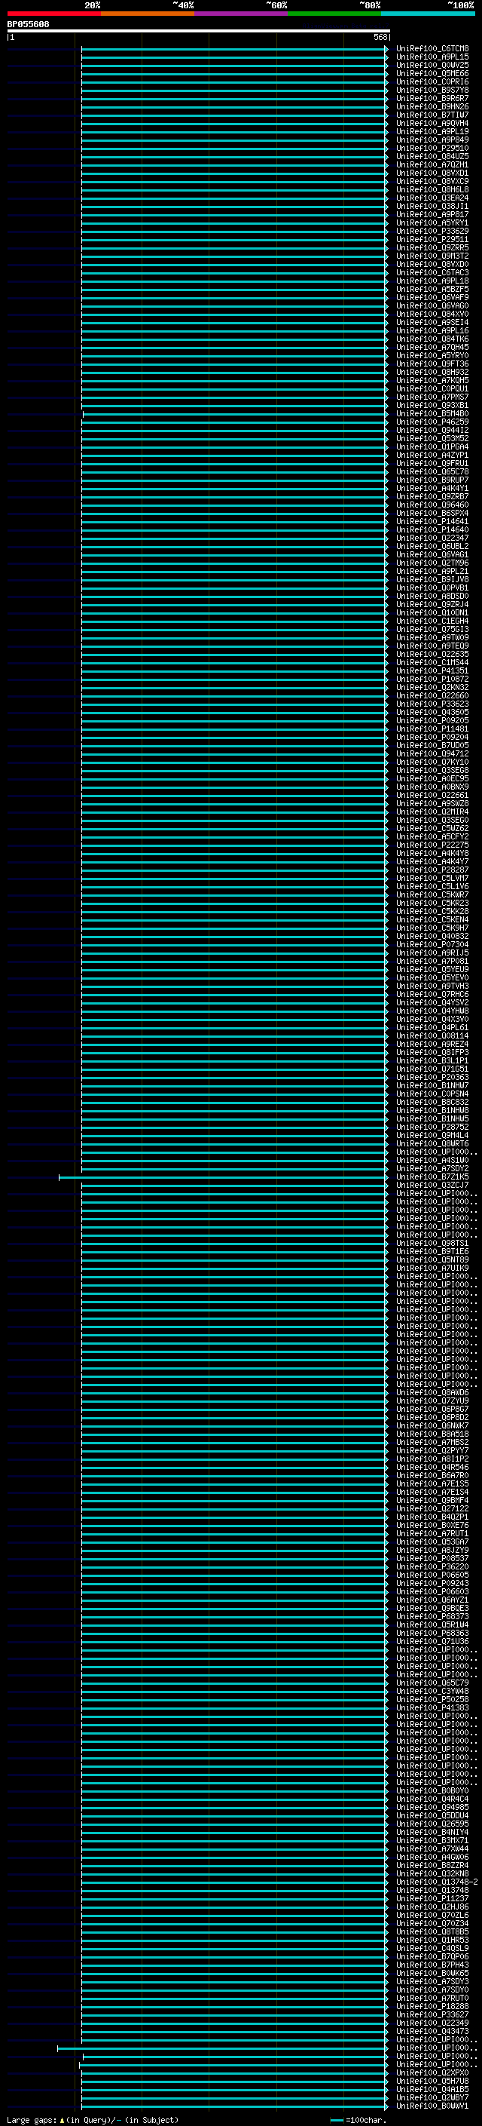Viewport: 482px width, 2126px height.
Task: Open hit UniRef100_C1EGH4
Action: point(432,621)
